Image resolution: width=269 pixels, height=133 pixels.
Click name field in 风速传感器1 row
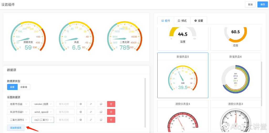click(x=65, y=112)
